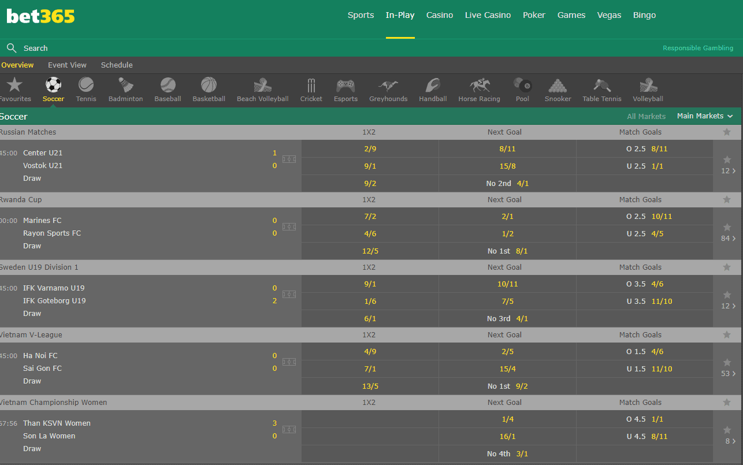Open pitch view icon for Marines FC match
Screen dimensions: 743x465
point(289,226)
